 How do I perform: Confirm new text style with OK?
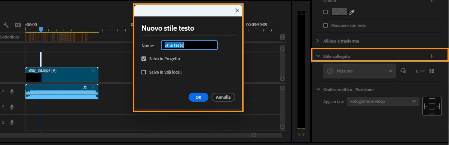point(199,97)
